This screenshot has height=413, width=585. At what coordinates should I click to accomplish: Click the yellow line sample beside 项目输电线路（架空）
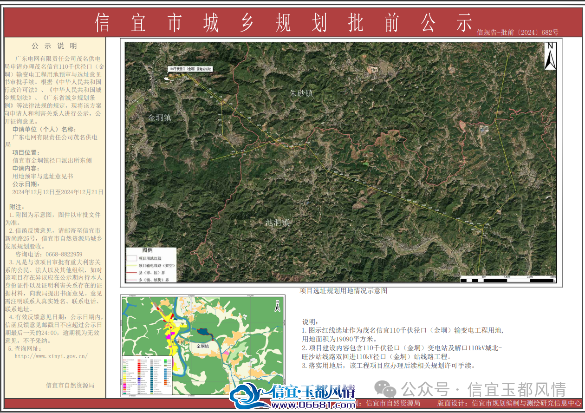point(132,265)
